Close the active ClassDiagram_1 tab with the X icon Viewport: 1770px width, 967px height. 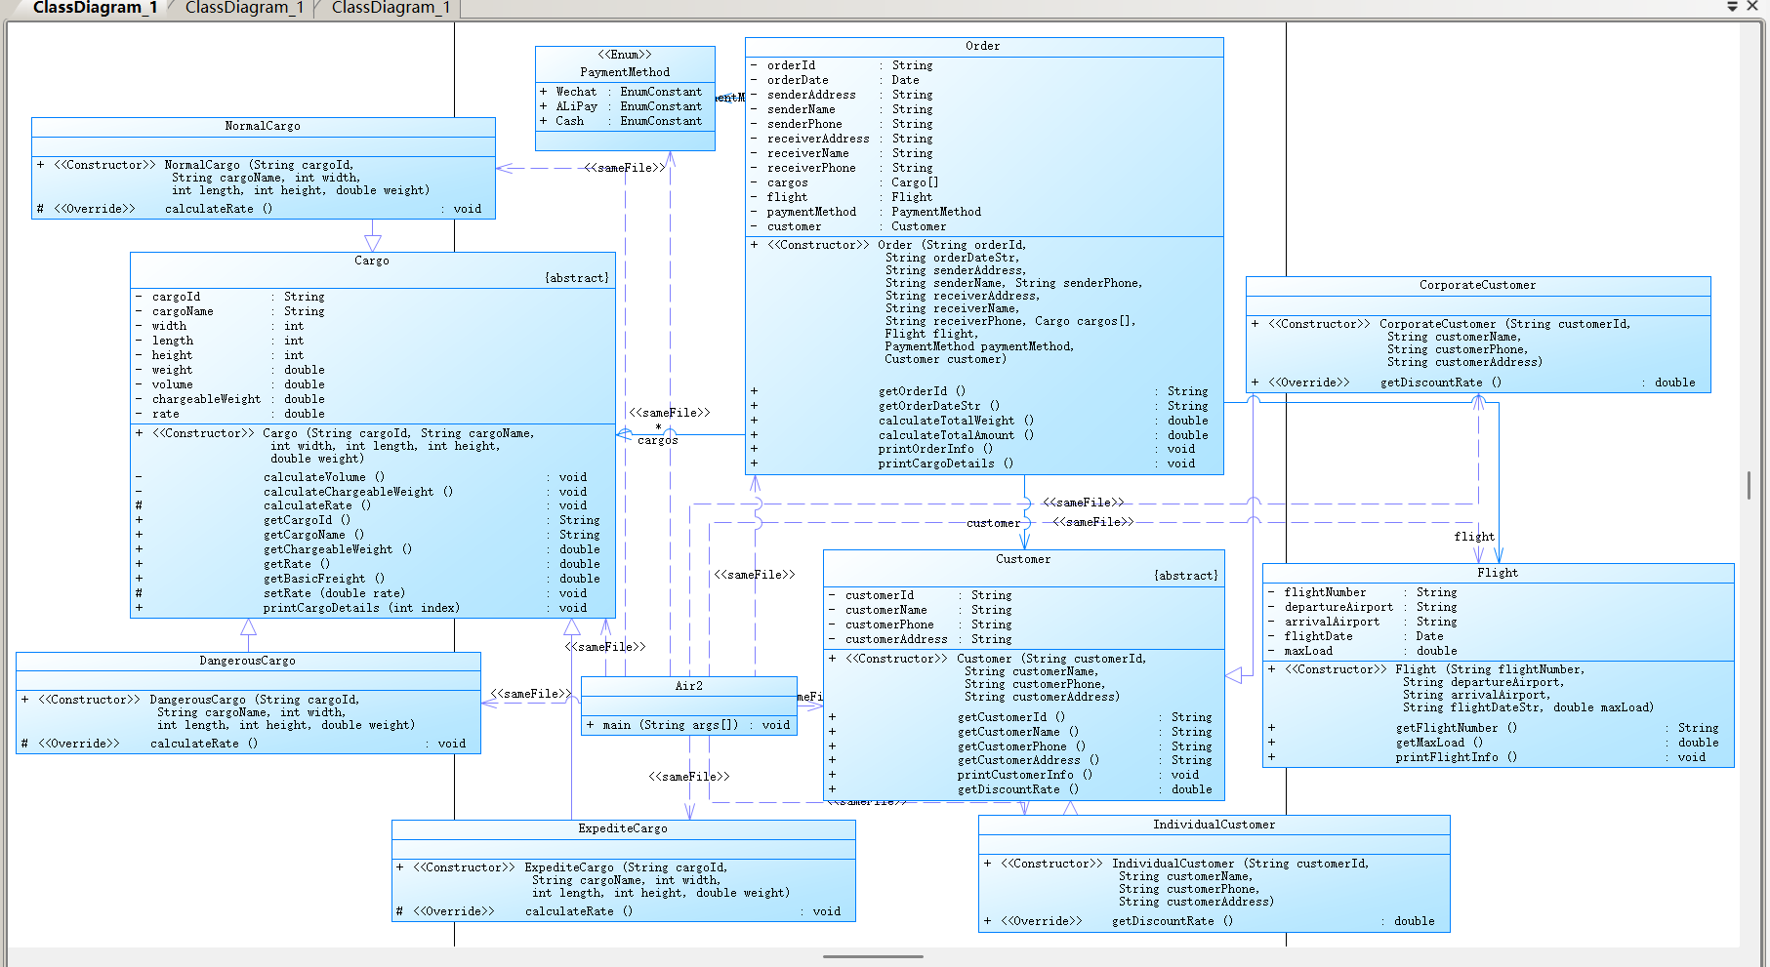(x=1753, y=6)
